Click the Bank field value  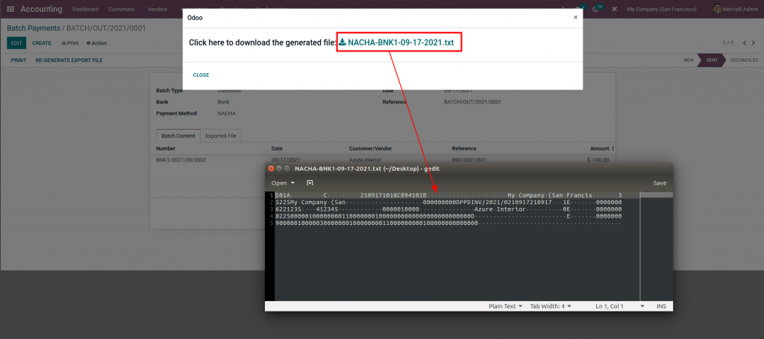[x=223, y=102]
